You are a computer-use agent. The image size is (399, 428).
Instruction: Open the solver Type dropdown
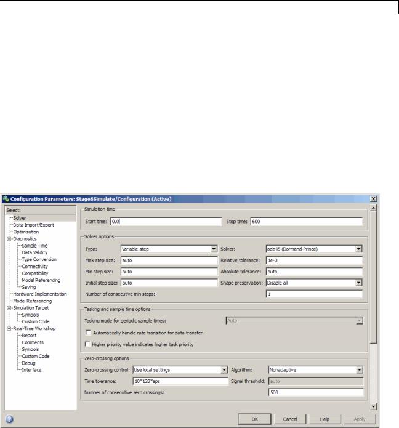coord(214,249)
